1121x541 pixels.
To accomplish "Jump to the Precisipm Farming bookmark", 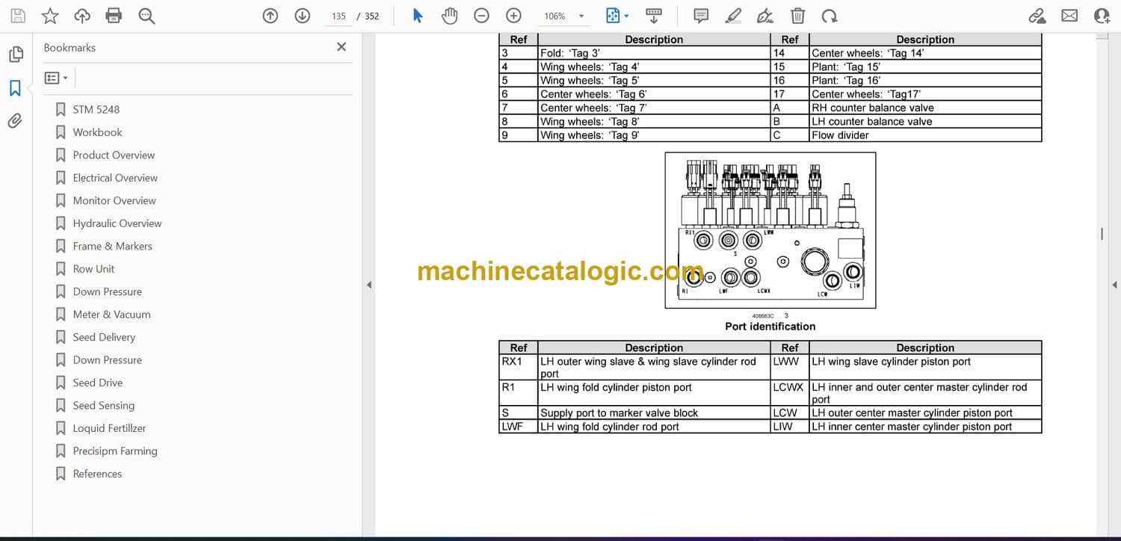I will point(114,451).
